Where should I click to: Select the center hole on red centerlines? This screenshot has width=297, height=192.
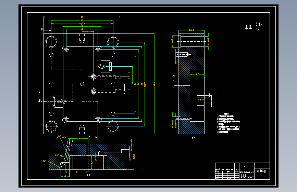[x=82, y=84]
